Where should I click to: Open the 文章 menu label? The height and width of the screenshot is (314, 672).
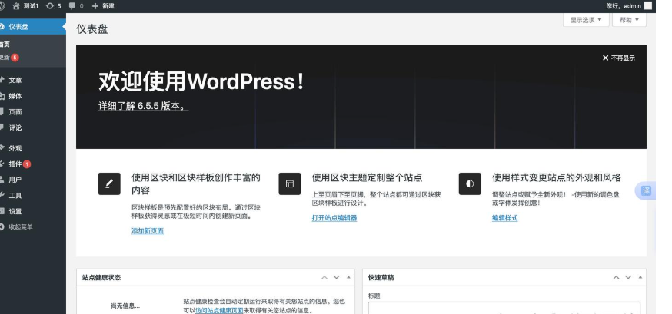(x=15, y=80)
